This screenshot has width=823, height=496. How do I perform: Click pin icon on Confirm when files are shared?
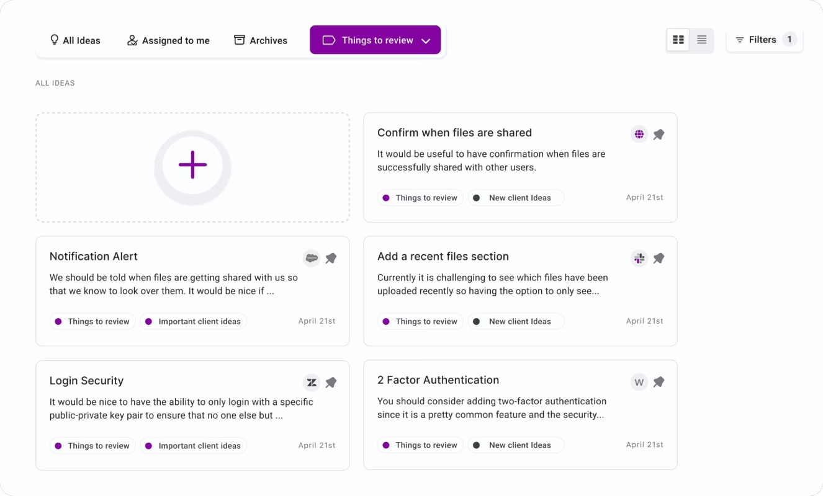coord(659,135)
